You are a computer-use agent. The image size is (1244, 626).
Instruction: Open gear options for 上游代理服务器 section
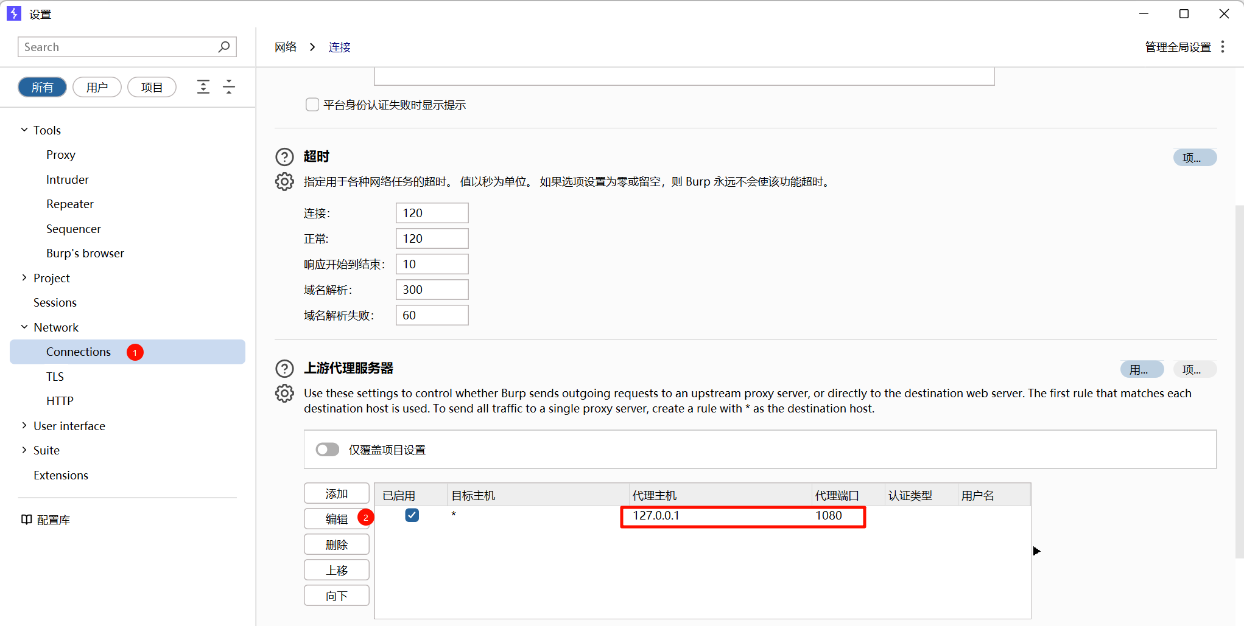(x=284, y=394)
